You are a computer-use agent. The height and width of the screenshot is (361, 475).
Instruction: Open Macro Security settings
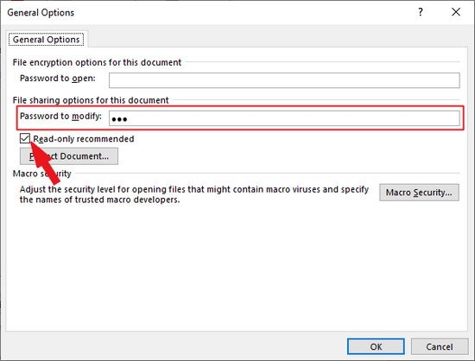pos(419,193)
